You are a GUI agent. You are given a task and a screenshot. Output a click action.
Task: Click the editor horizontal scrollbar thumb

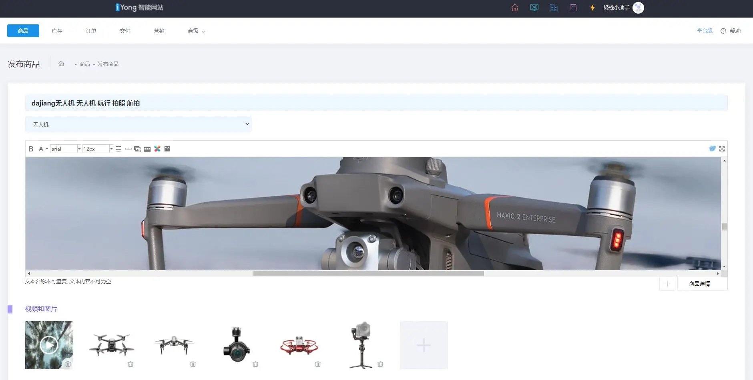pyautogui.click(x=368, y=274)
